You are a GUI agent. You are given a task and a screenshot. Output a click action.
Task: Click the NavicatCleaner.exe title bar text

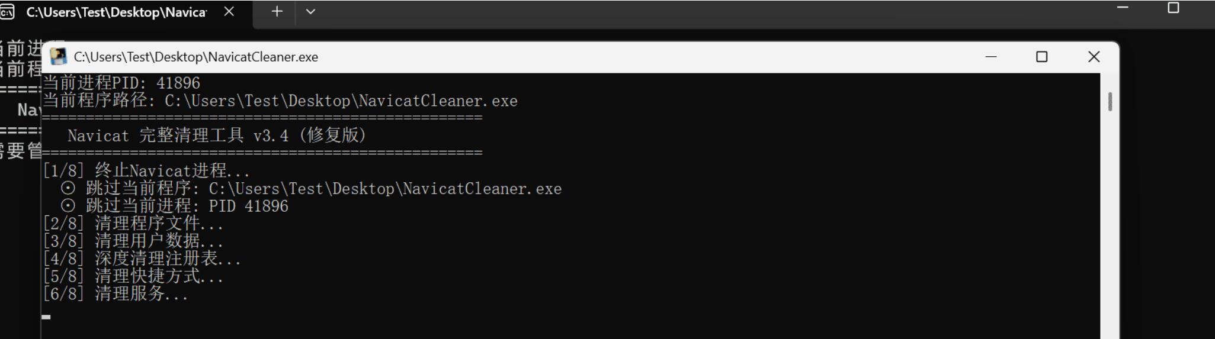point(195,57)
